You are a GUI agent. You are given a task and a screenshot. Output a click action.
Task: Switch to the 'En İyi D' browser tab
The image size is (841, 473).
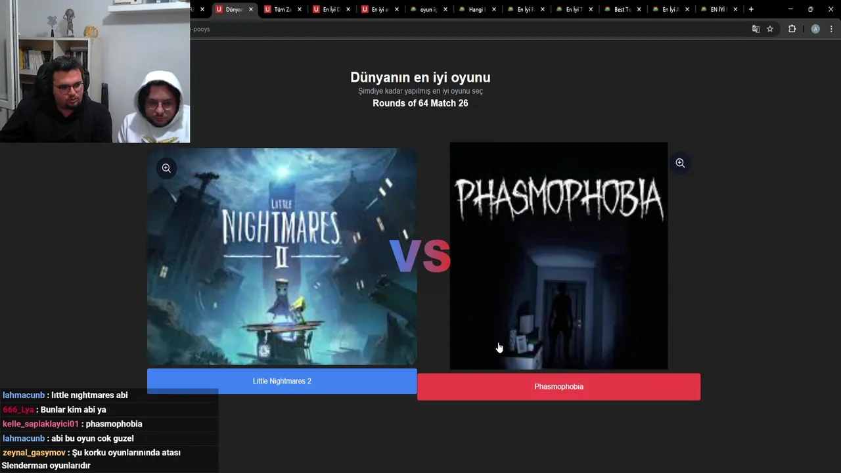(330, 9)
